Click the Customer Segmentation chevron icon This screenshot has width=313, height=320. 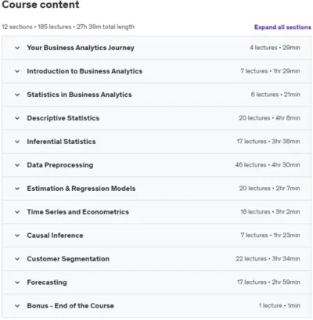17,259
